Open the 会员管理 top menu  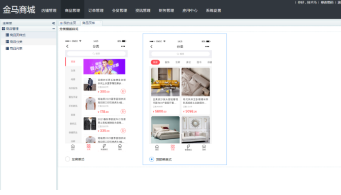[x=119, y=11]
